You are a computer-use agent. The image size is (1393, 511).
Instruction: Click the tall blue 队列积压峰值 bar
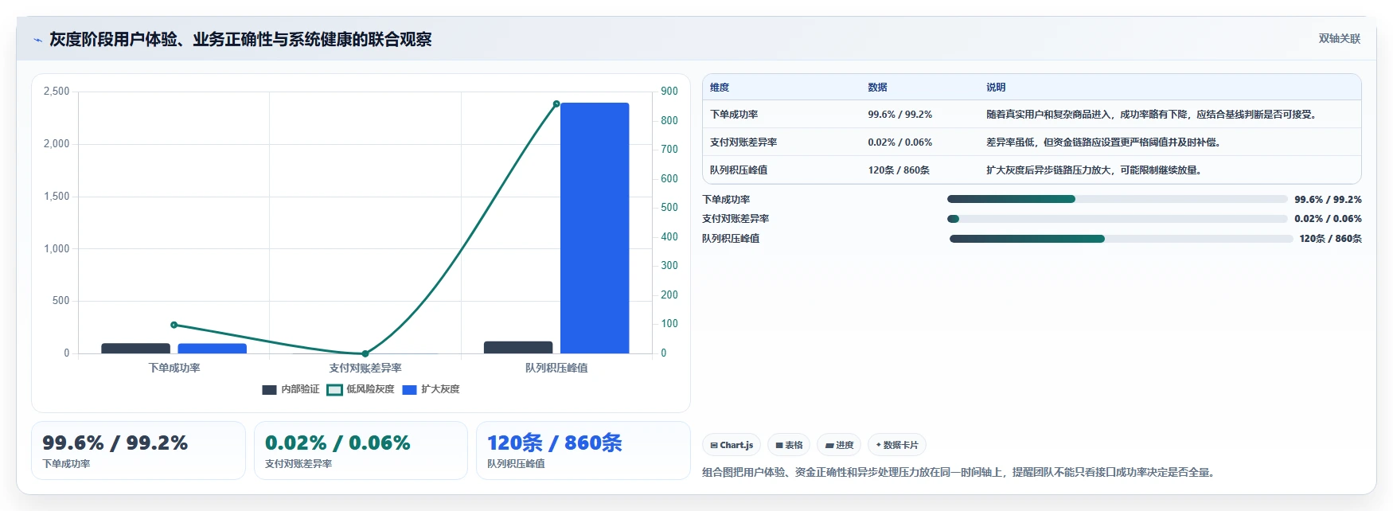tap(595, 228)
